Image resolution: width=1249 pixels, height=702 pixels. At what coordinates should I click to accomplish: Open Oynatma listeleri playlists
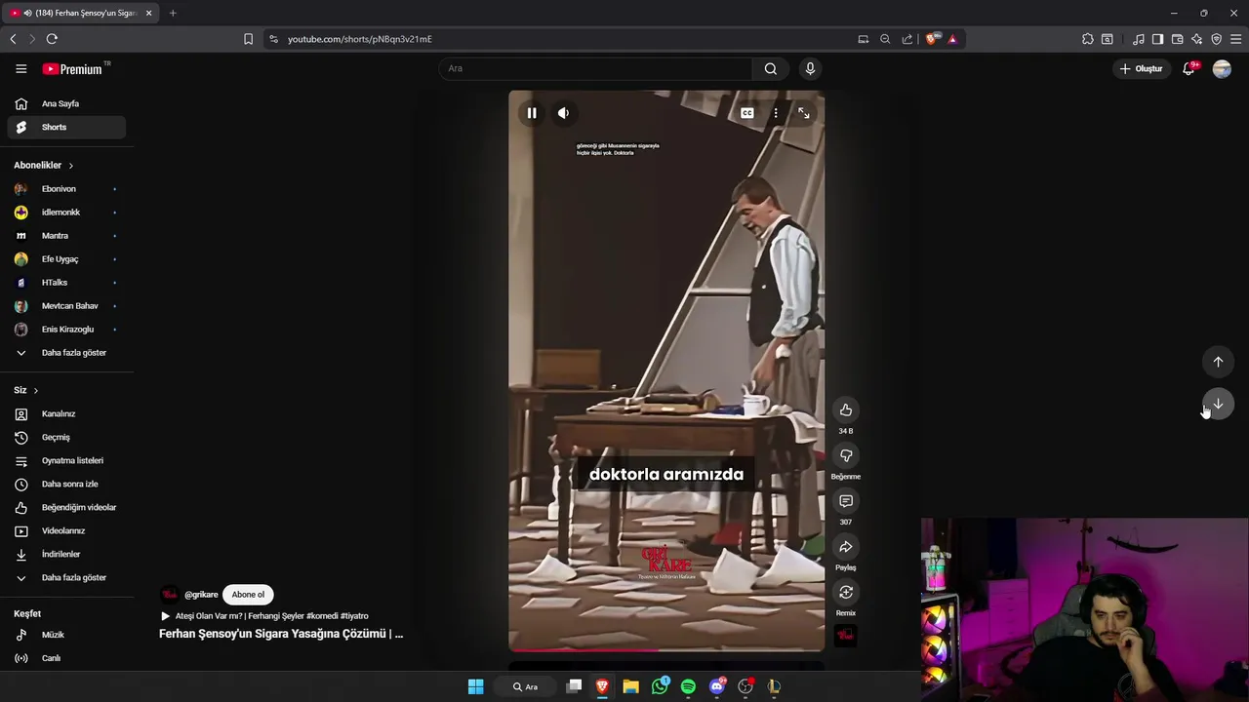(x=66, y=461)
